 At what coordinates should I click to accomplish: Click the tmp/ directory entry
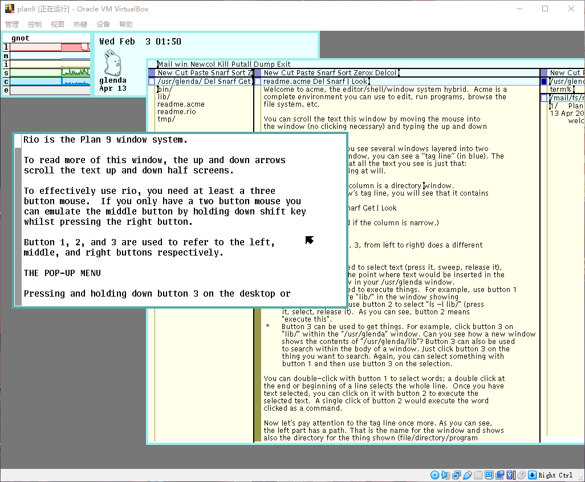[x=166, y=119]
